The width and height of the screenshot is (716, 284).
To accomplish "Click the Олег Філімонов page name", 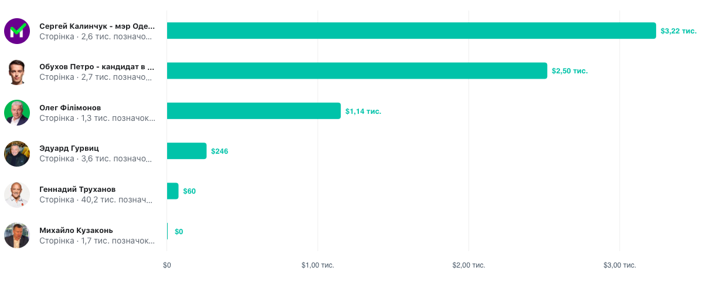I will tap(70, 107).
